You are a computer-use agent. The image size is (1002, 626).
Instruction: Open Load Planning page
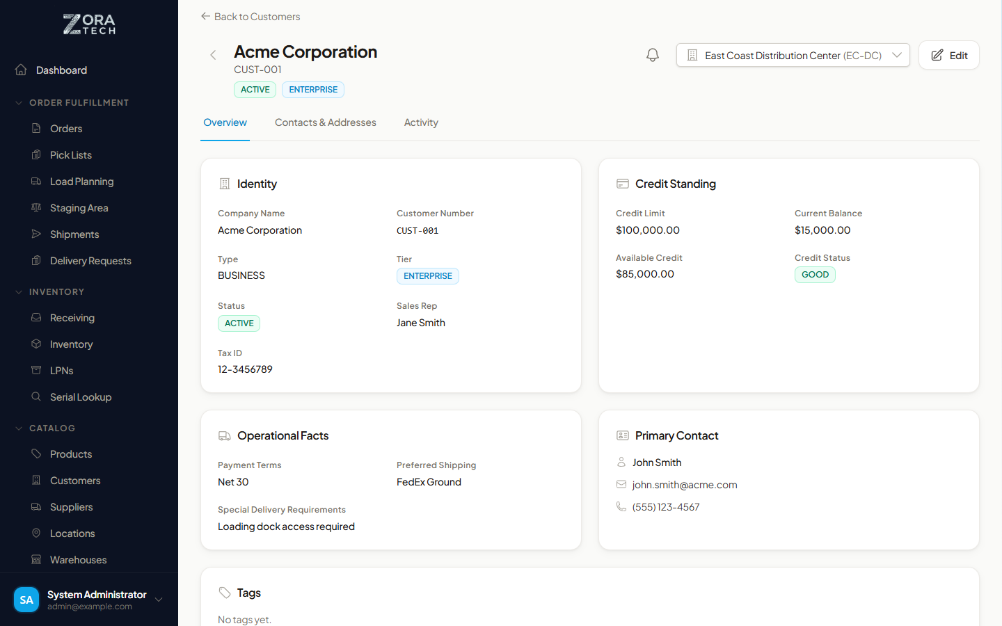click(81, 182)
